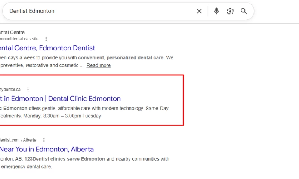Click snippet about convenient personalized dental care
The height and width of the screenshot is (179, 299).
click(87, 58)
